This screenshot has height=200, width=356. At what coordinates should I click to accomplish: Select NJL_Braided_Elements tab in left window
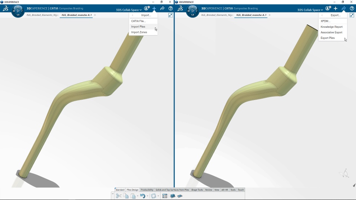click(x=42, y=15)
